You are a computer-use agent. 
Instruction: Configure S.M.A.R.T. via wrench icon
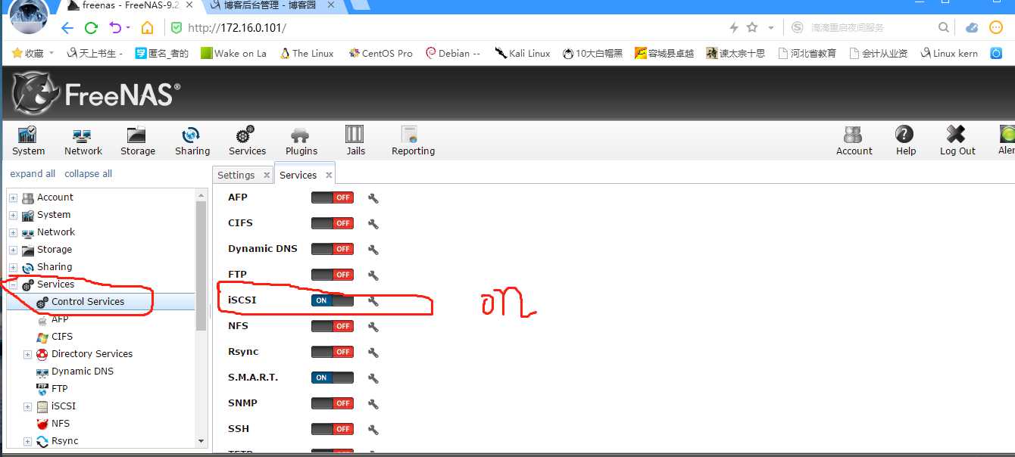tap(373, 378)
